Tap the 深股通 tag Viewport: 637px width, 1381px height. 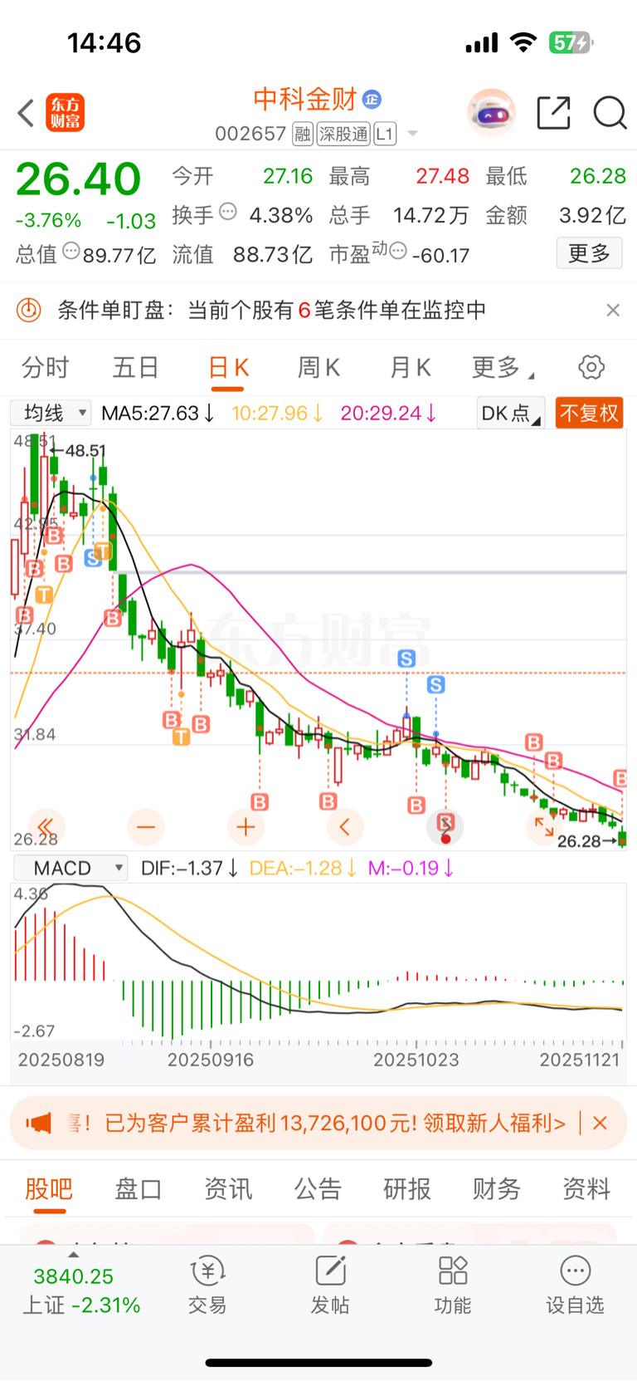343,134
